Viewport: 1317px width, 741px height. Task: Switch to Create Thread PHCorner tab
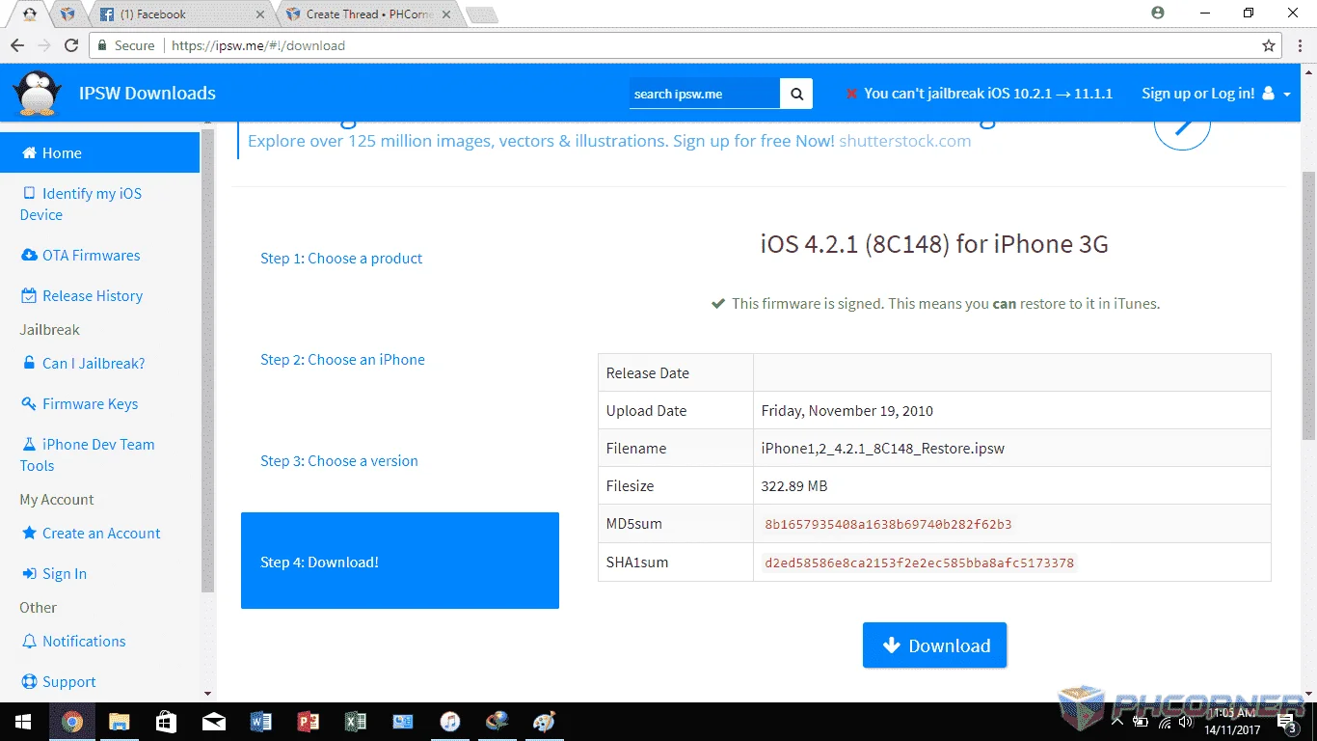click(369, 14)
